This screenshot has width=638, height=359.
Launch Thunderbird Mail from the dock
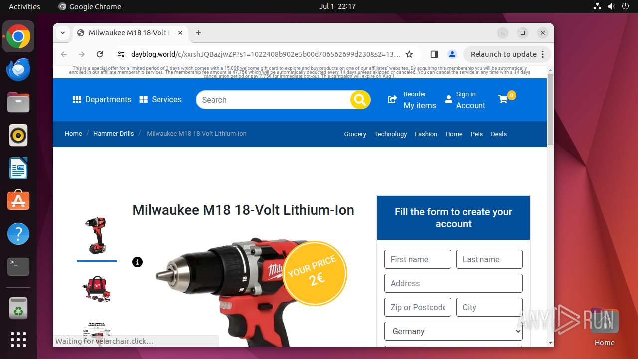[x=18, y=69]
